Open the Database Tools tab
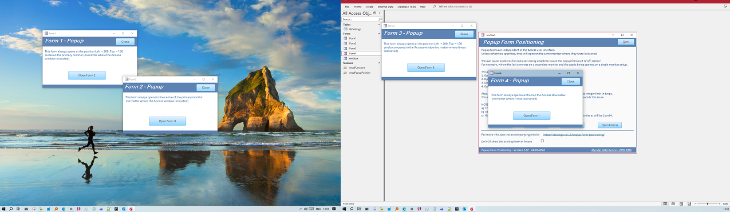Viewport: 730px width, 212px height. [x=407, y=6]
